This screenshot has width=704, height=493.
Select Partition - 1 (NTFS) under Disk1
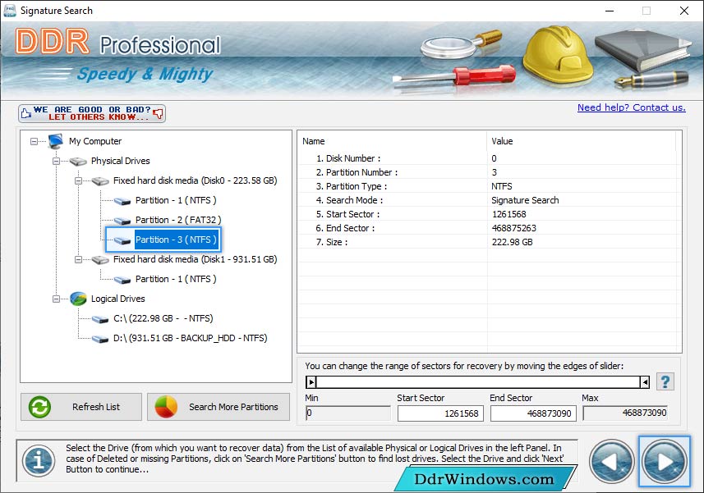click(x=176, y=279)
